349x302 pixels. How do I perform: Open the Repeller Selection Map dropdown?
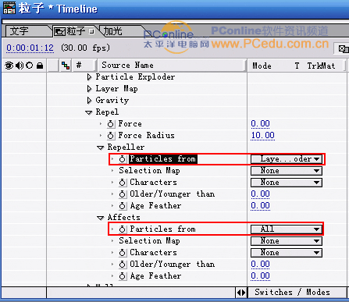pos(287,171)
